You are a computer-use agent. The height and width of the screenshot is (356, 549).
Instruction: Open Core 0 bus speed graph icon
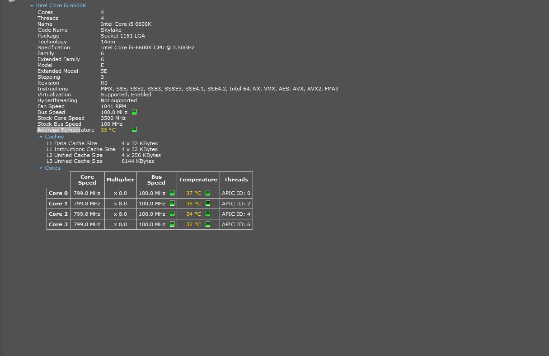pos(172,193)
